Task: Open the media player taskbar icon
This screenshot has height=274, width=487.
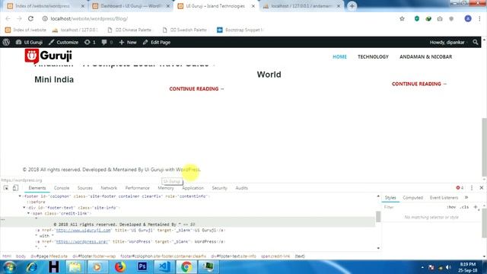Action: [x=97, y=267]
